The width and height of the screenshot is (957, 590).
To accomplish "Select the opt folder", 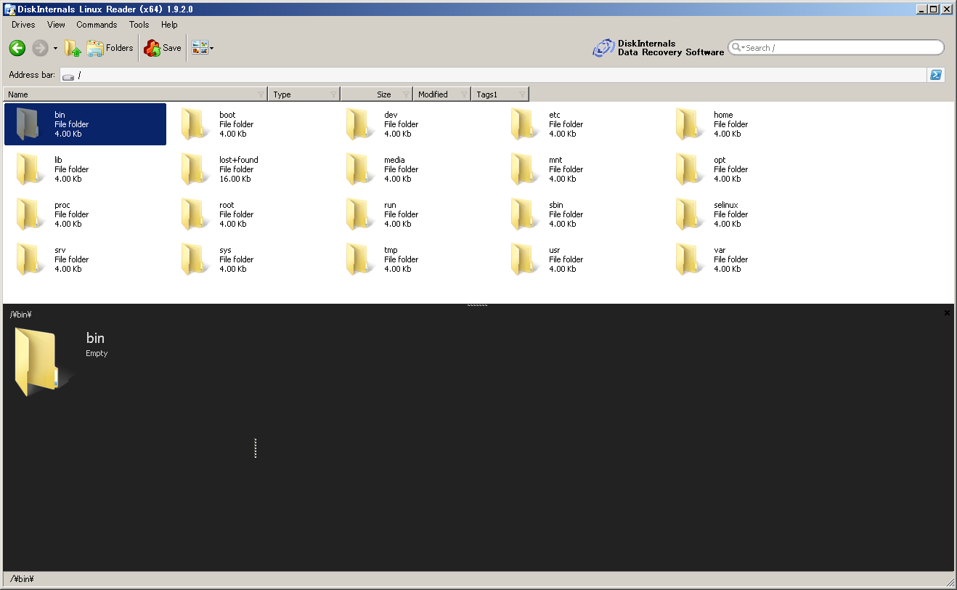I will (x=744, y=169).
